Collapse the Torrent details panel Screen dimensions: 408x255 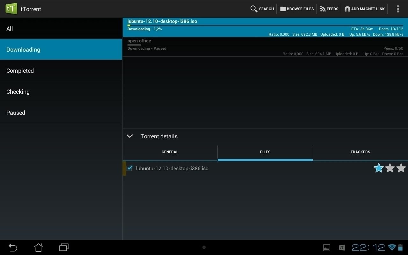(129, 136)
